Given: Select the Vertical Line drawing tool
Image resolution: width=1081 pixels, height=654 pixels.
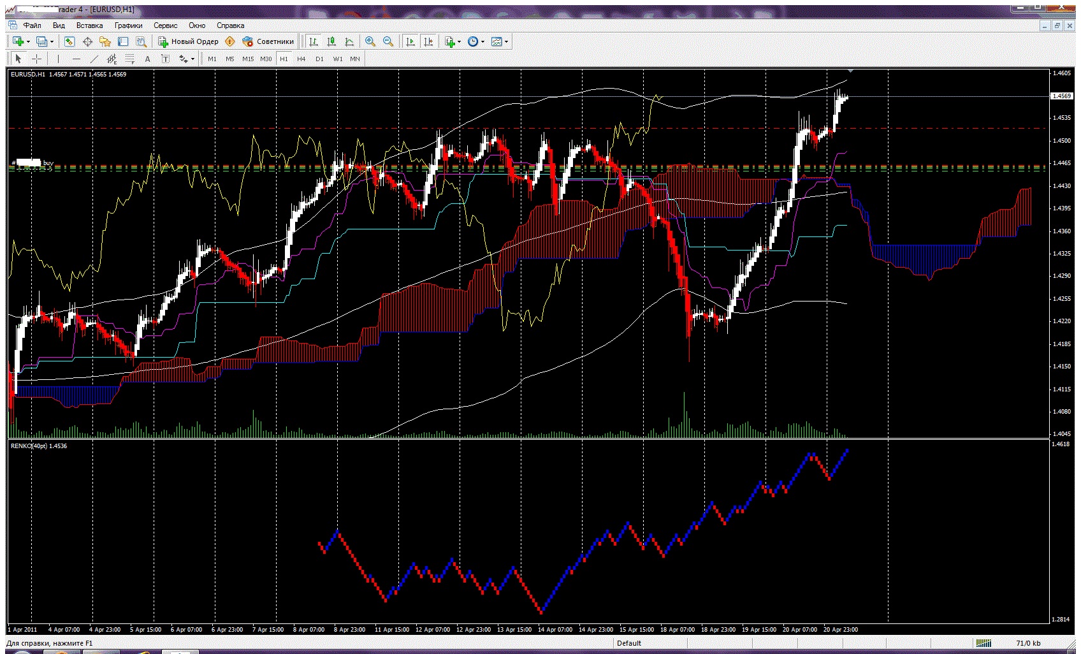Looking at the screenshot, I should (x=58, y=59).
